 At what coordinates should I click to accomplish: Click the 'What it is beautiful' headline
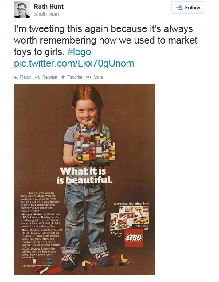84,176
